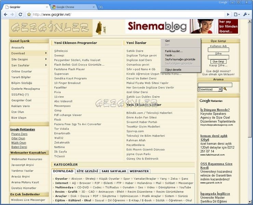
Task: Open the Multimedya category link
Action: (x=64, y=188)
